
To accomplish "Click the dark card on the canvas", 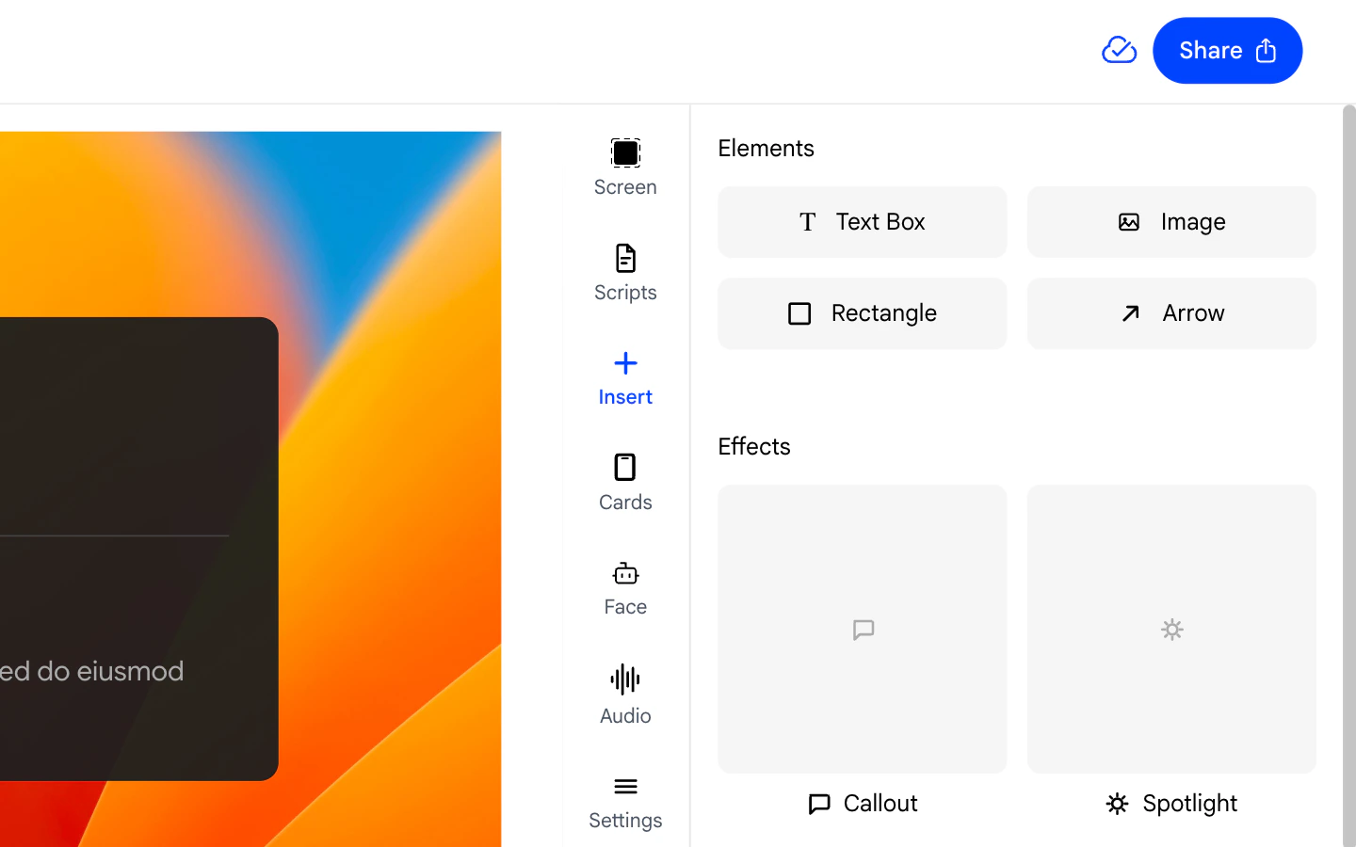I will 139,549.
